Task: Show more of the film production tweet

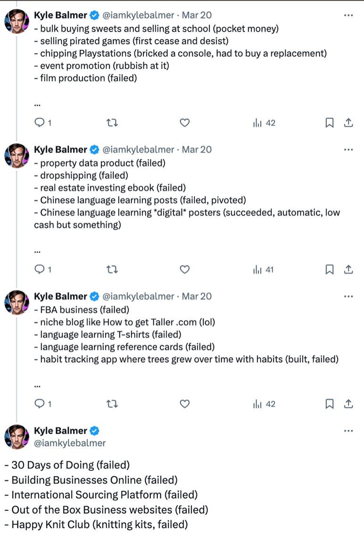Action: point(38,104)
